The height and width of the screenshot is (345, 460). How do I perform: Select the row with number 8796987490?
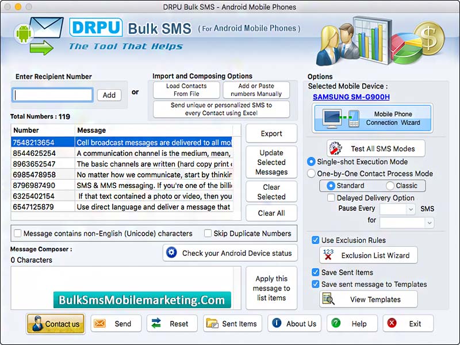[122, 185]
